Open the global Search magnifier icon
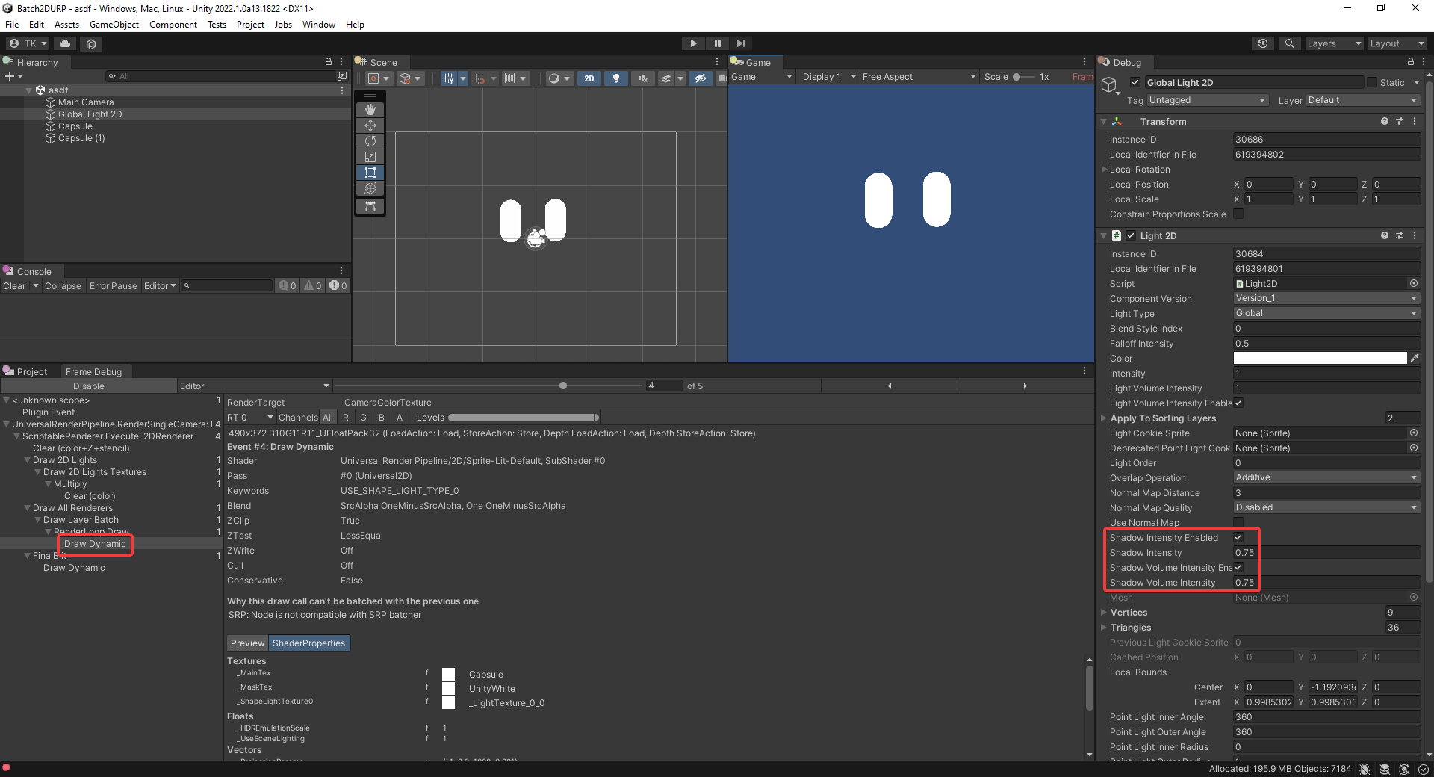 [x=1289, y=43]
